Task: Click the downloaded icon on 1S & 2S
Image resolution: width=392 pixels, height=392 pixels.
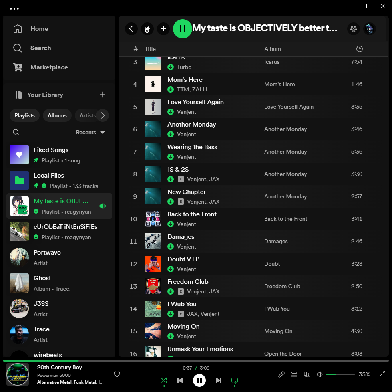Action: [171, 179]
